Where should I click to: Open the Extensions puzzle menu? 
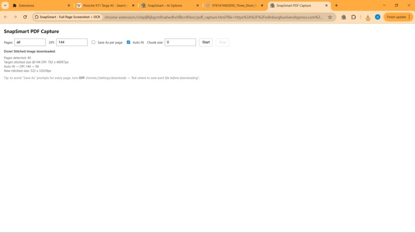point(353,17)
